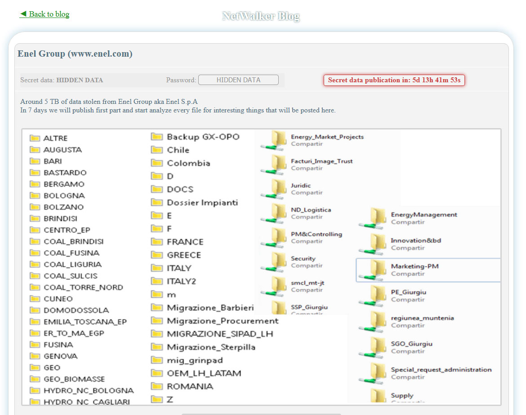Open the ALTRE folder icon
This screenshot has width=526, height=415.
coord(36,138)
